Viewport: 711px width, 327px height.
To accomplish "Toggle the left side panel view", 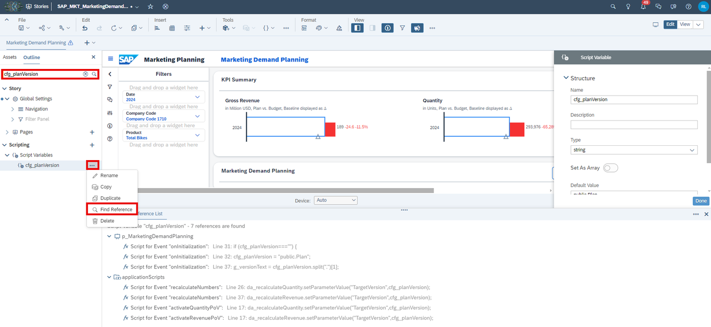I will click(x=357, y=28).
